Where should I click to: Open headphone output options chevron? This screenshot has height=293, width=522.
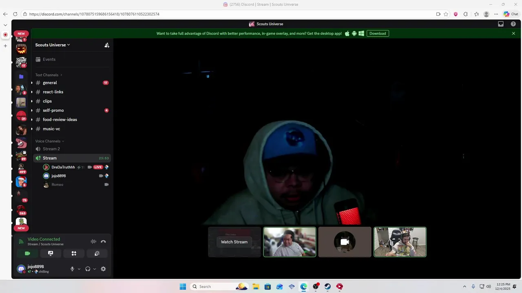click(x=95, y=269)
